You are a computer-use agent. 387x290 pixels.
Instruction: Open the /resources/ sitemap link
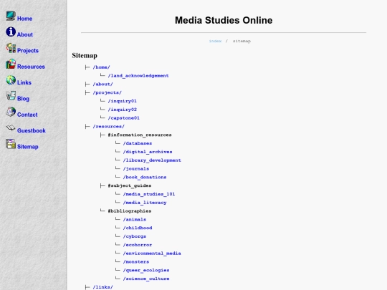coord(109,127)
